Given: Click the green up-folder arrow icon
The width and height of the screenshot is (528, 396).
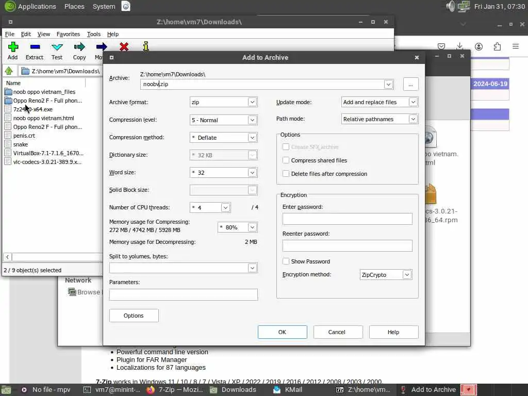Looking at the screenshot, I should point(9,71).
